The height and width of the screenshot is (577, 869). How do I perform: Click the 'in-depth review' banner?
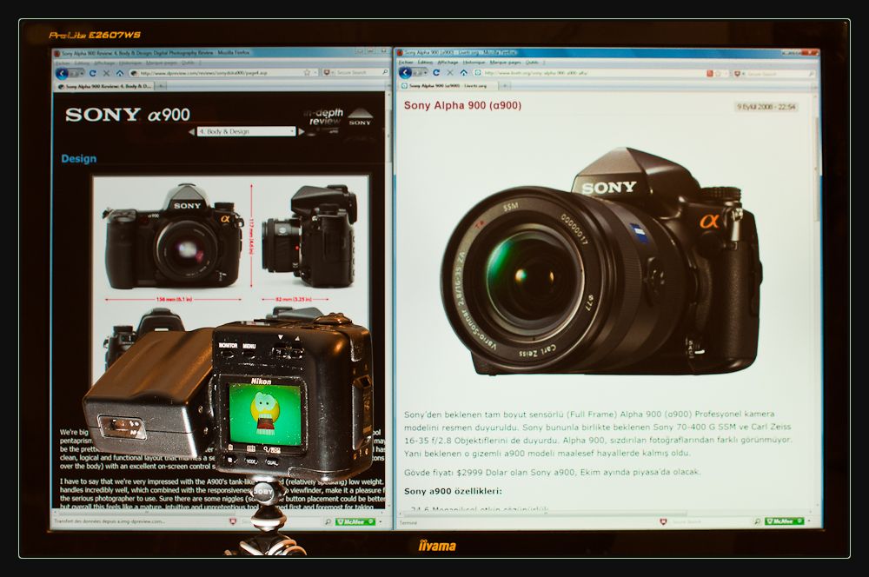click(324, 117)
